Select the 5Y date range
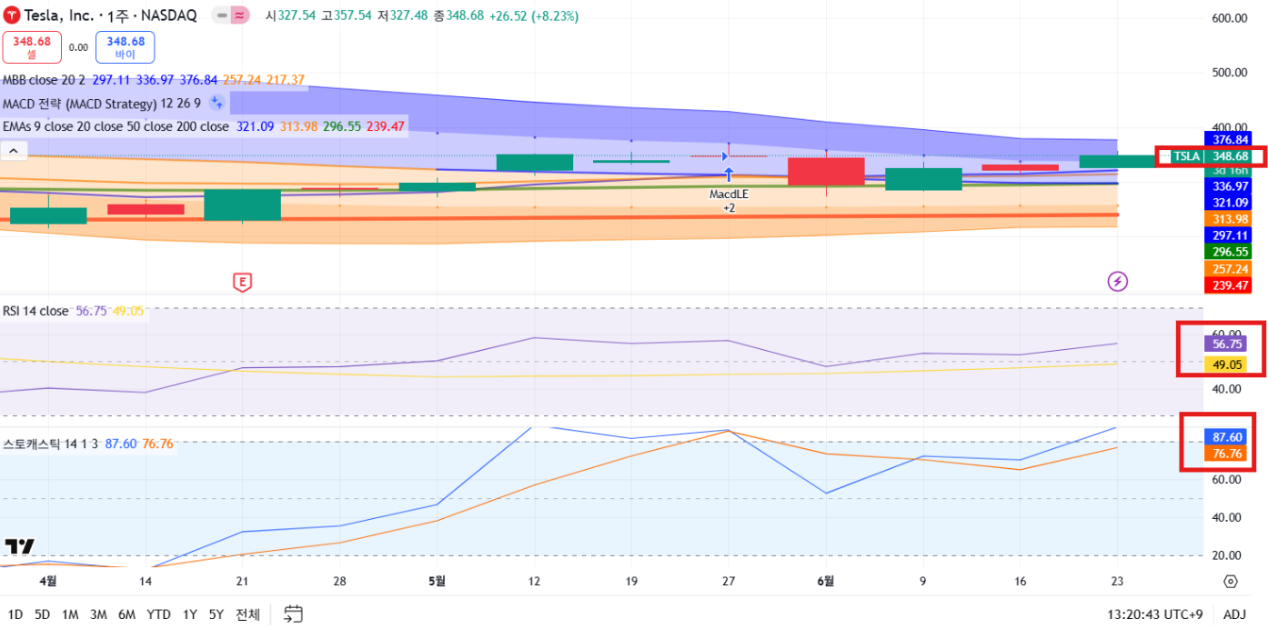This screenshot has height=629, width=1268. 216,614
